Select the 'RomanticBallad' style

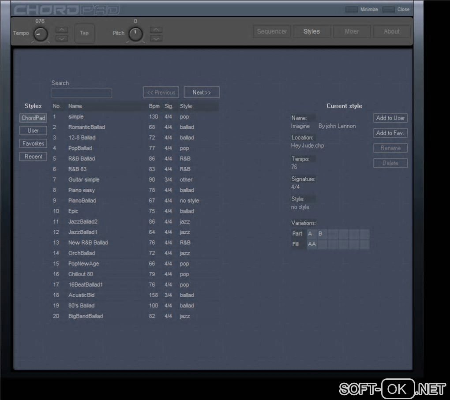[x=135, y=127]
